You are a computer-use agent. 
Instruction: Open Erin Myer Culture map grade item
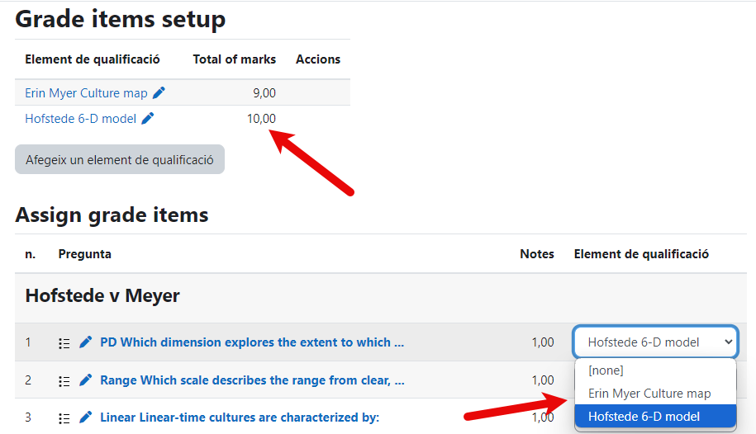pos(86,93)
